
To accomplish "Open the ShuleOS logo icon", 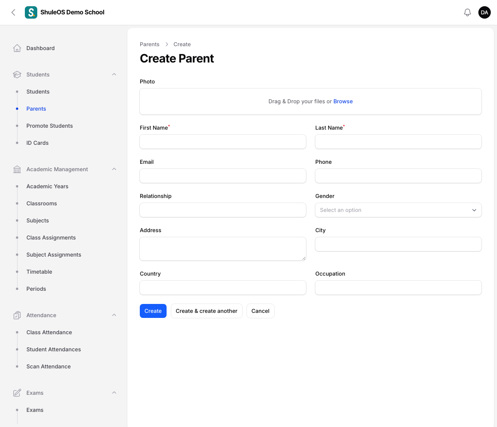I will [x=31, y=12].
